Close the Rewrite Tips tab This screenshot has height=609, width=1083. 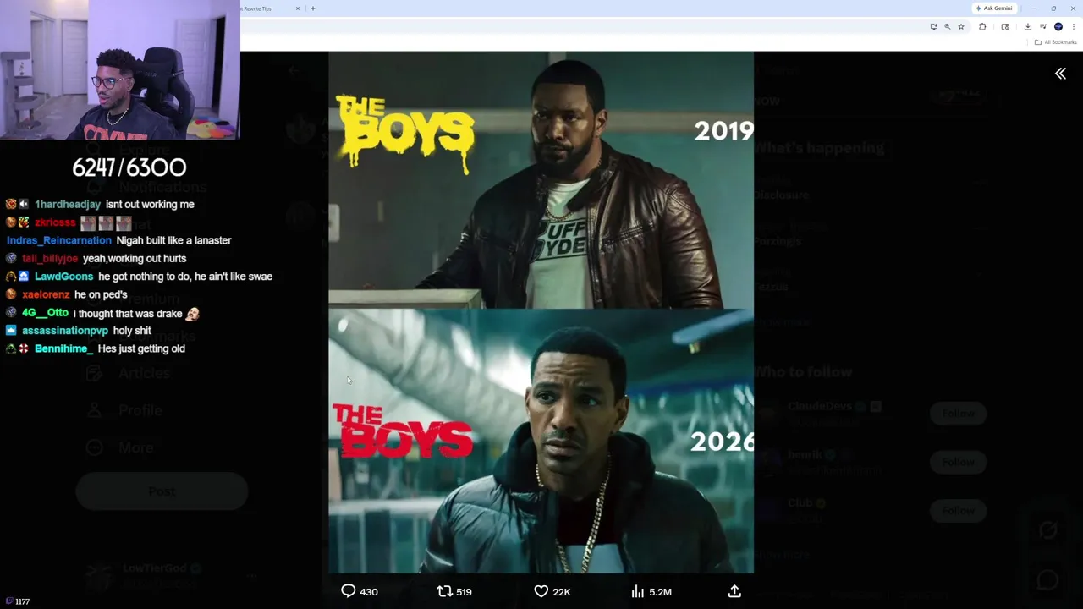point(298,8)
